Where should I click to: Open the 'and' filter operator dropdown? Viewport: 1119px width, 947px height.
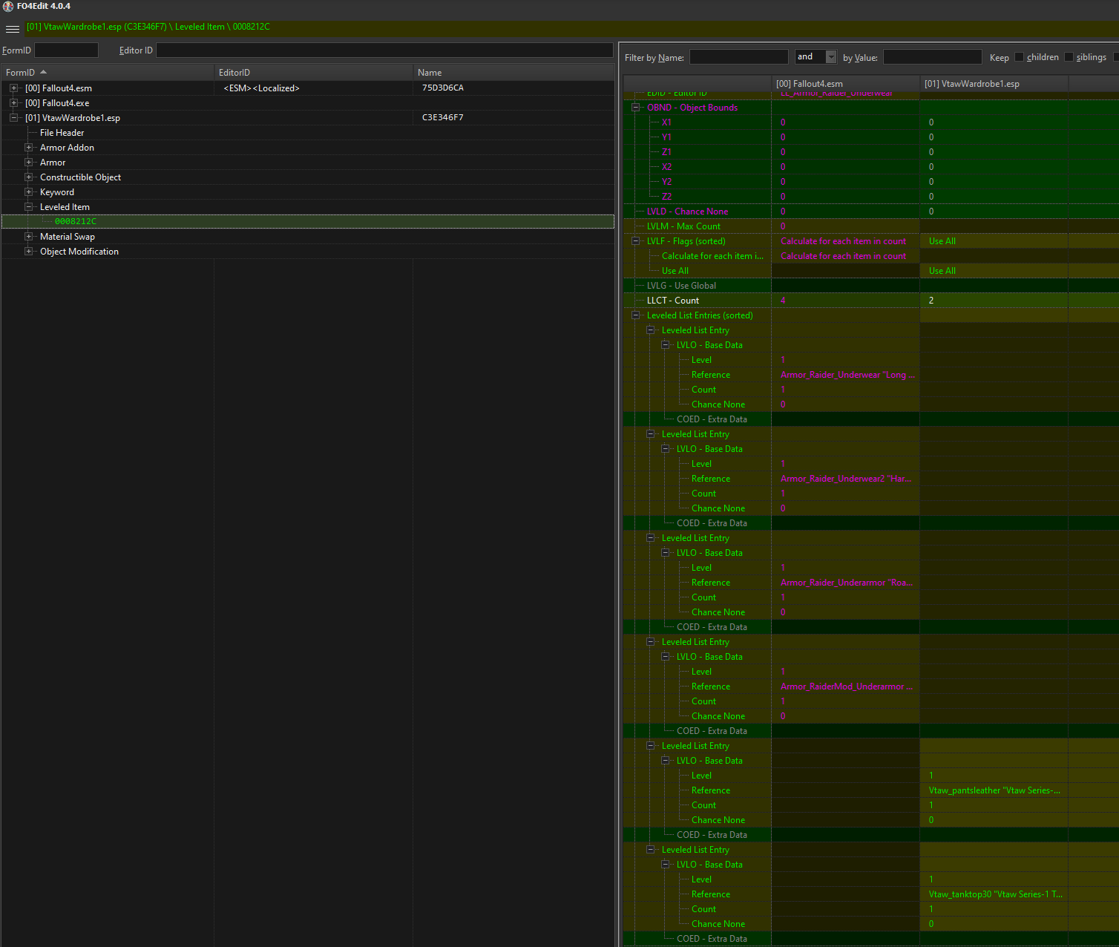(831, 57)
